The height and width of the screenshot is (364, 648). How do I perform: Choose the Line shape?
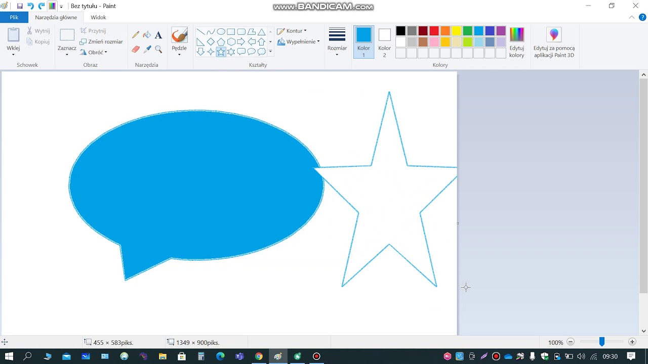[200, 31]
